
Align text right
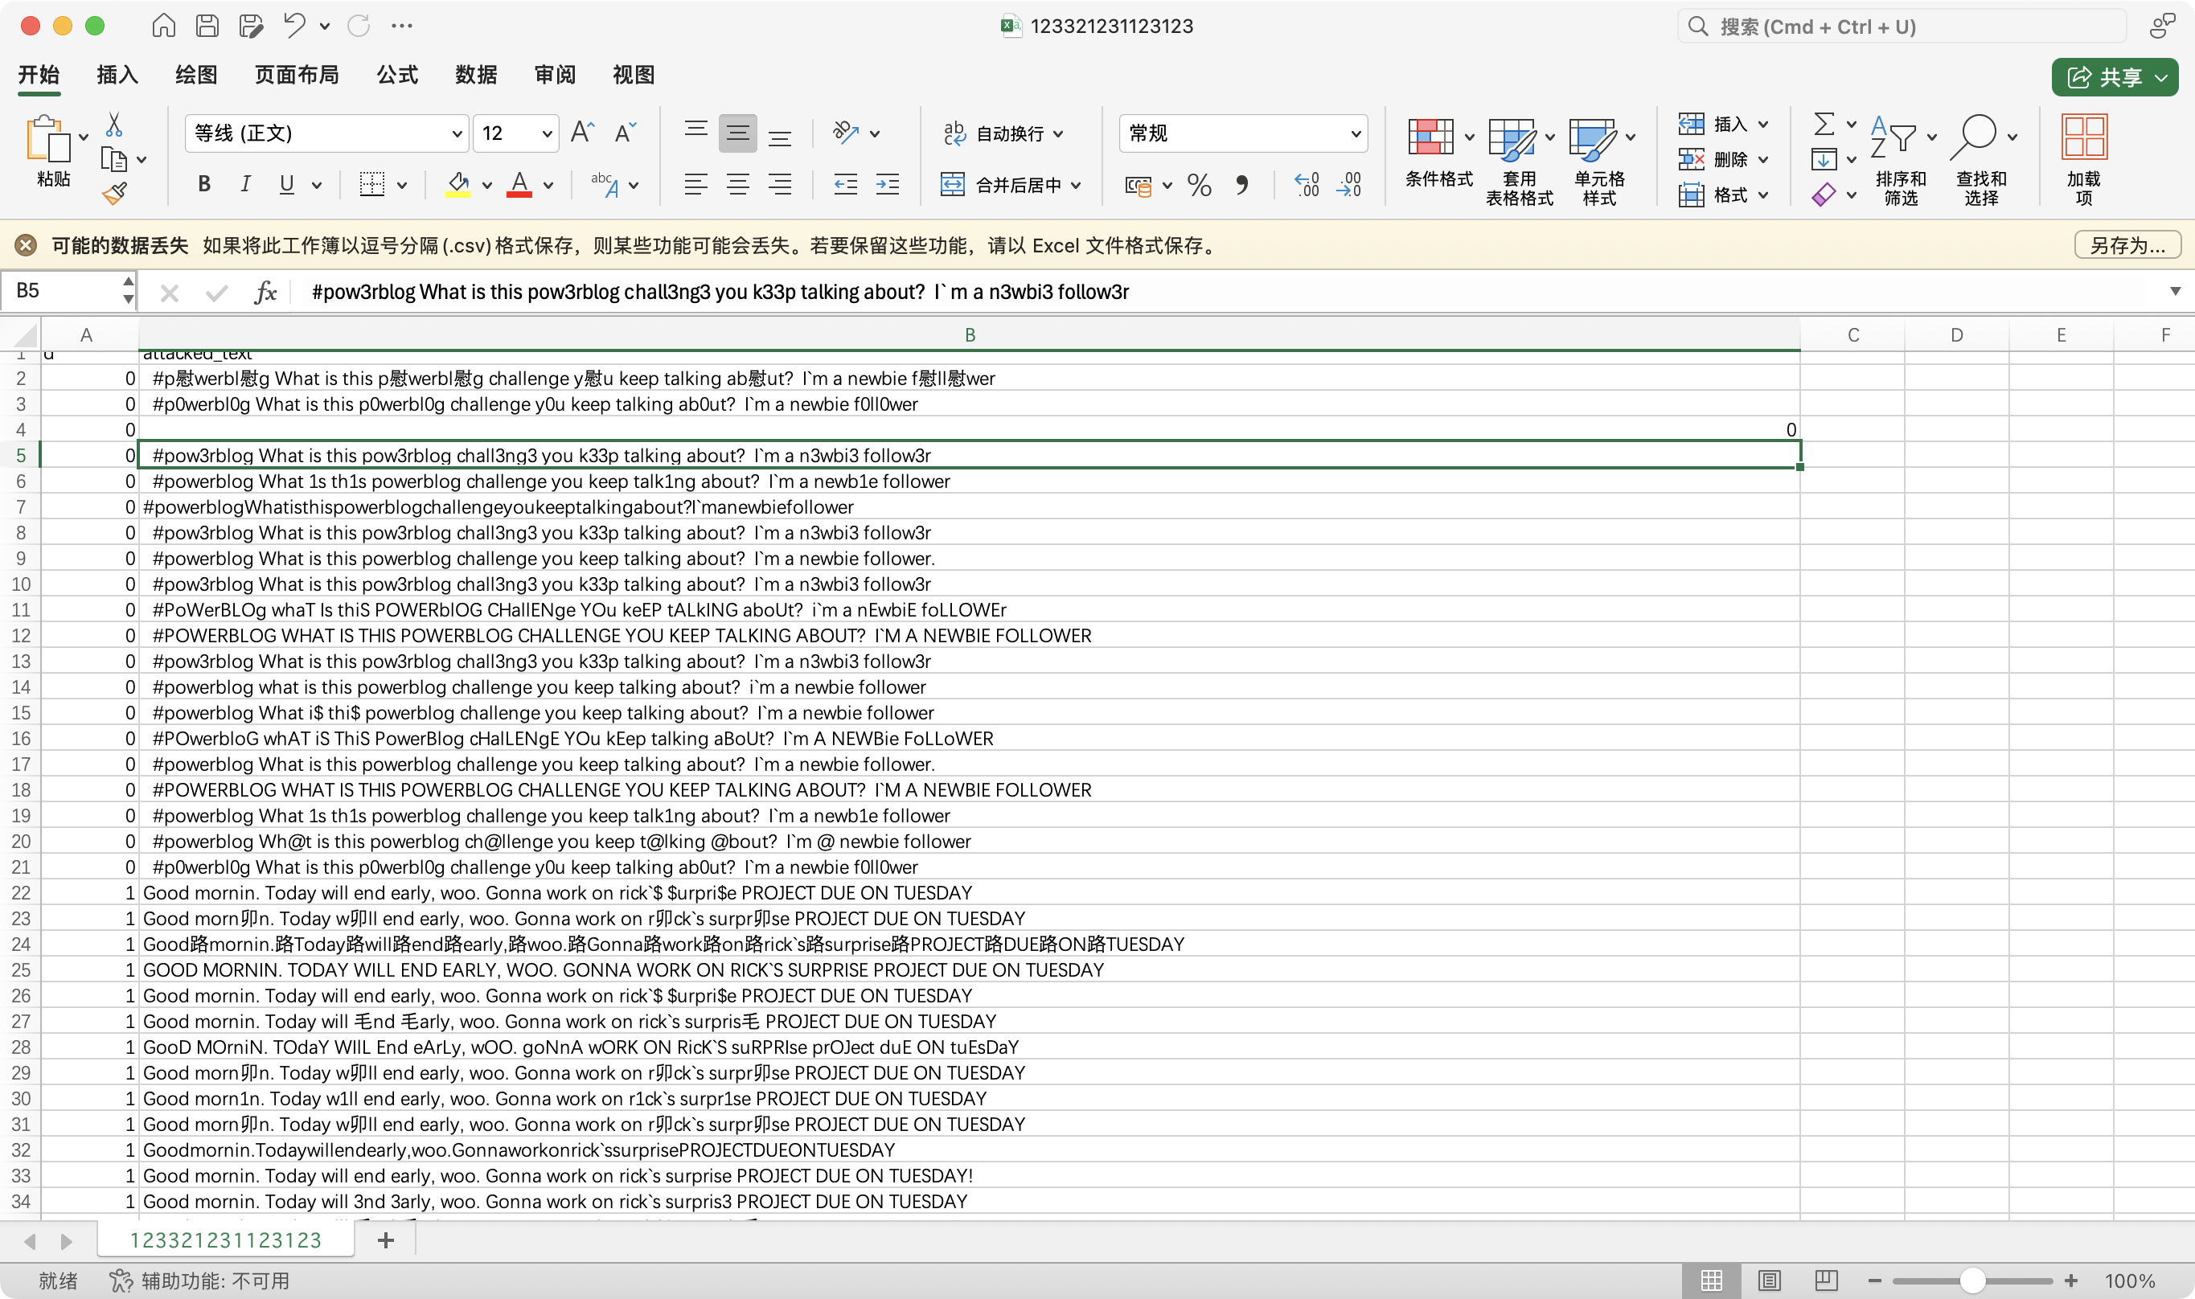pyautogui.click(x=780, y=184)
